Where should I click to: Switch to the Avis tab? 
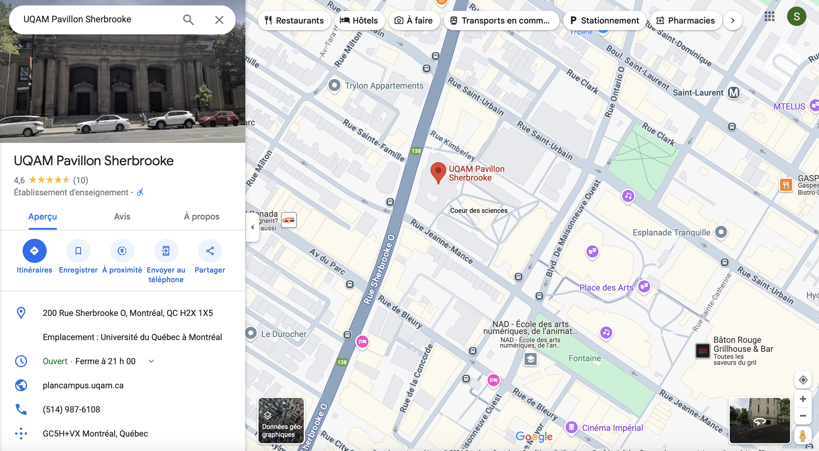pyautogui.click(x=122, y=216)
